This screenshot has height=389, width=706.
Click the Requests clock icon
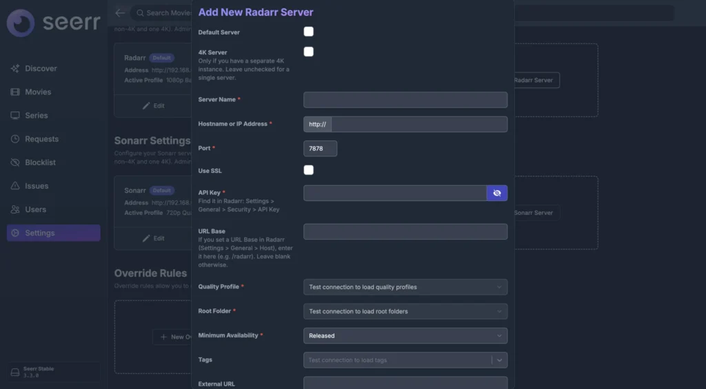pos(15,139)
